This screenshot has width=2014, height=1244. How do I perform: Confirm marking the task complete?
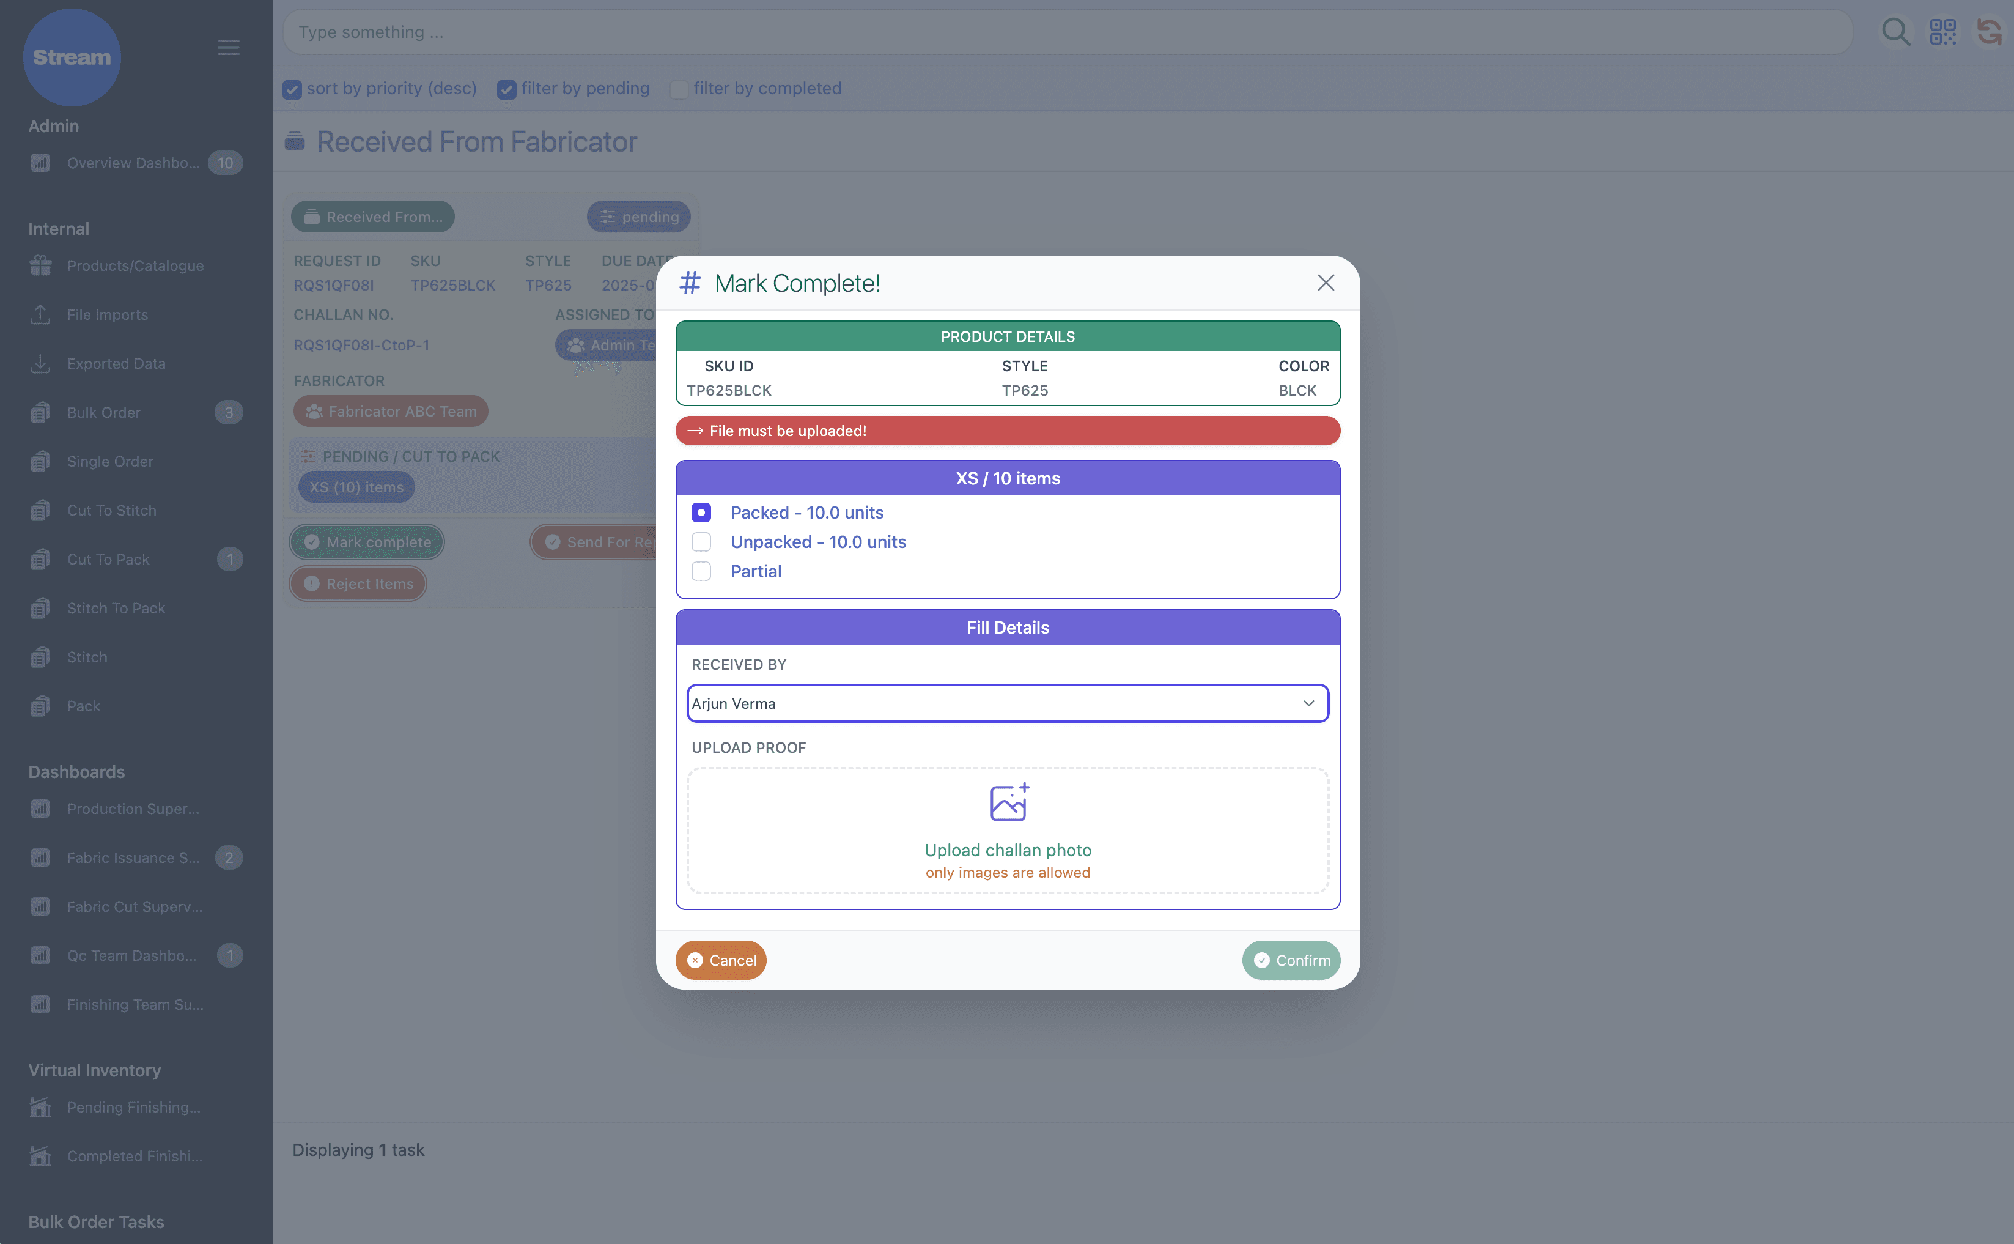1290,960
